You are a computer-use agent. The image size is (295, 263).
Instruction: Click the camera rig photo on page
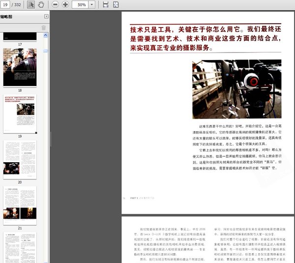click(x=236, y=89)
